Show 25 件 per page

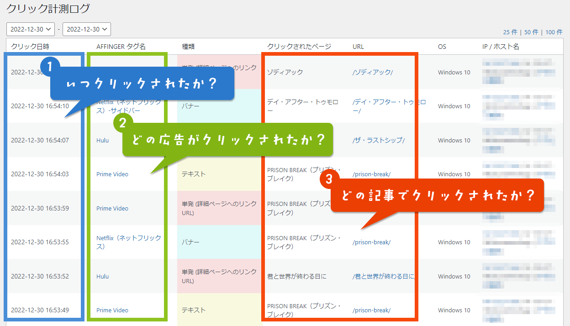(x=510, y=32)
